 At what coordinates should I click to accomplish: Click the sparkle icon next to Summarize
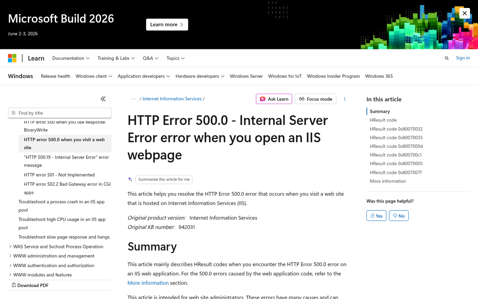(x=130, y=179)
